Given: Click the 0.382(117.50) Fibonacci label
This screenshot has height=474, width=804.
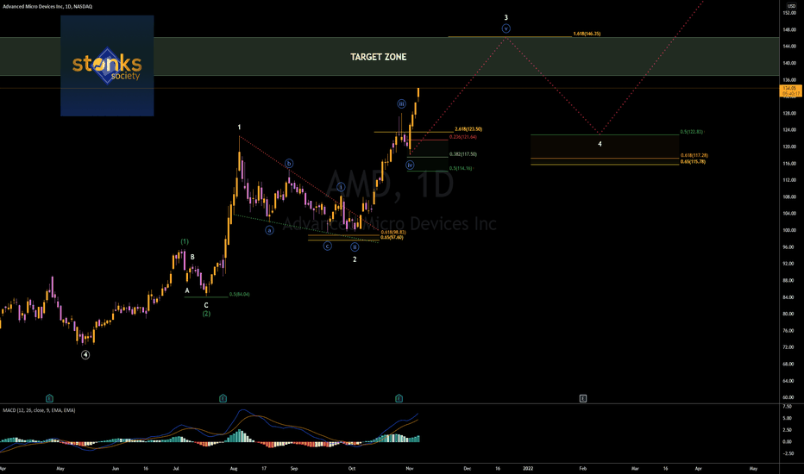Looking at the screenshot, I should coord(463,154).
